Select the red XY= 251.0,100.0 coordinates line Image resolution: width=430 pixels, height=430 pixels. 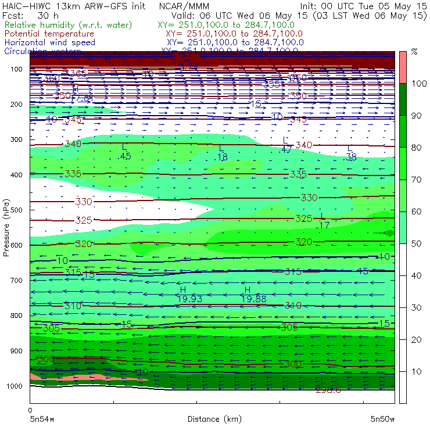click(234, 34)
